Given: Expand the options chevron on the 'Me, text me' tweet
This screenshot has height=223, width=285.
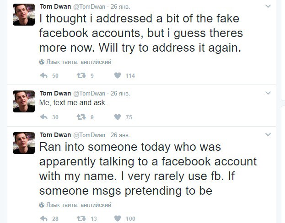Looking at the screenshot, I should (269, 93).
